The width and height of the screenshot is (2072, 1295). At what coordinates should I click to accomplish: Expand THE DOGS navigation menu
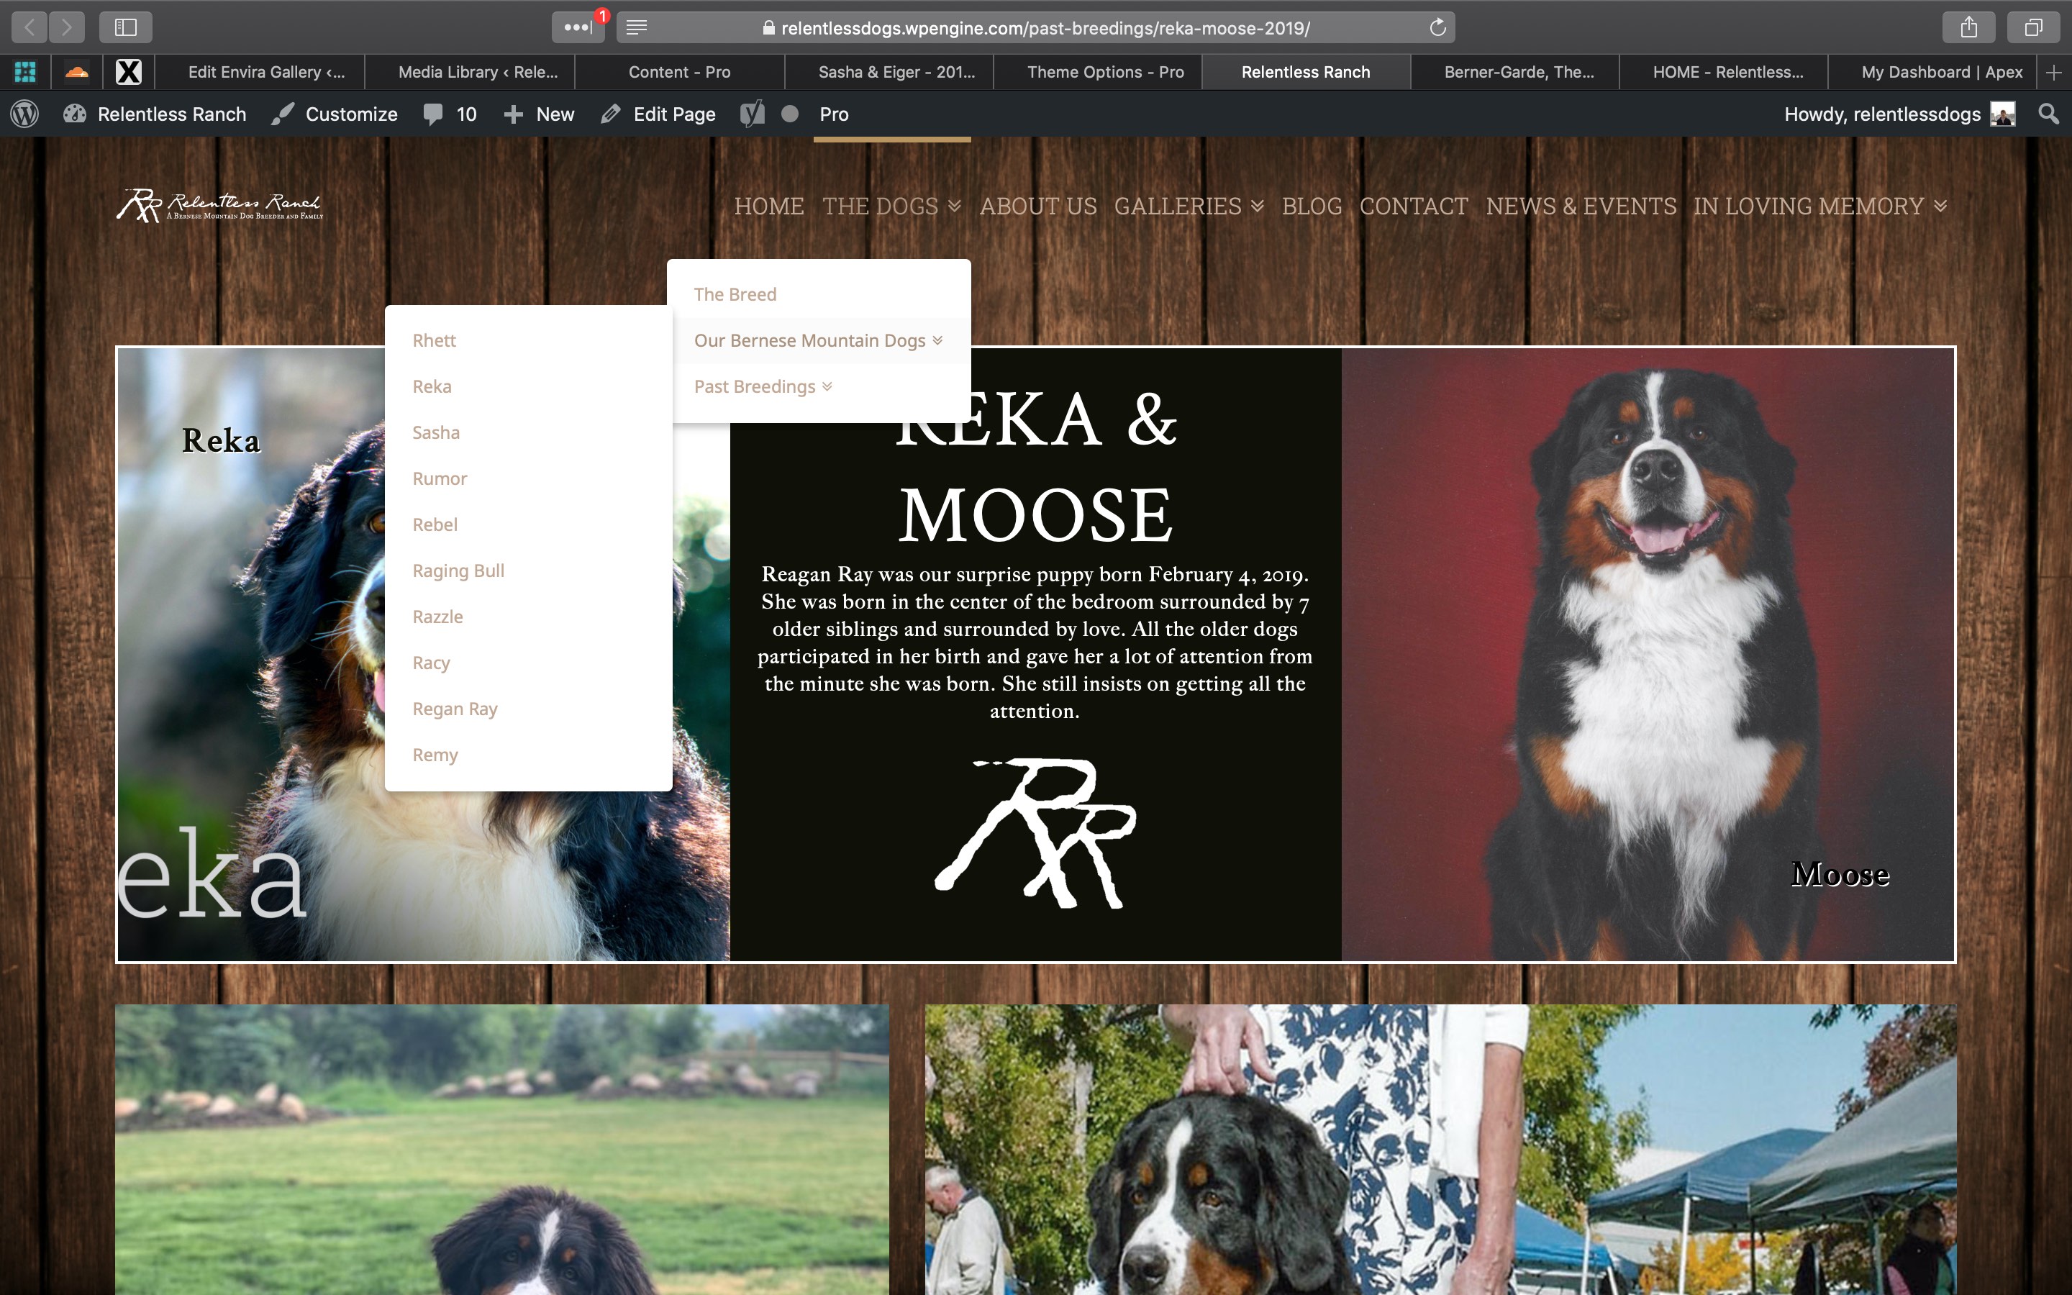[891, 206]
